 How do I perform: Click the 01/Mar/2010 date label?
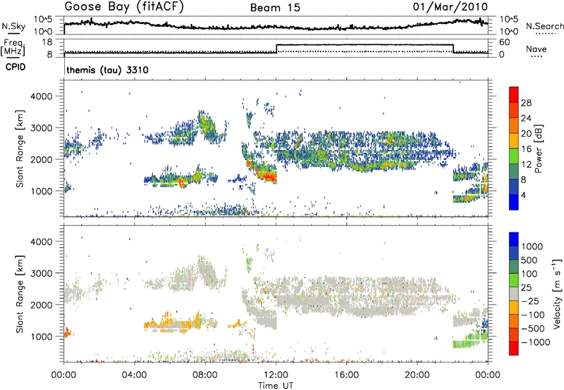(450, 7)
